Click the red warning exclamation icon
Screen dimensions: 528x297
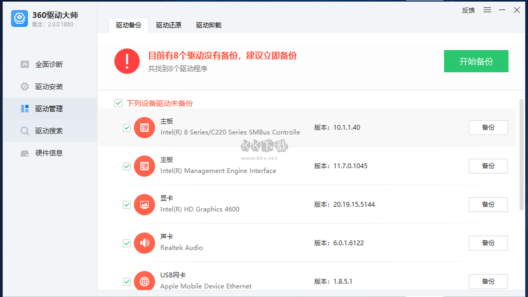tap(127, 61)
